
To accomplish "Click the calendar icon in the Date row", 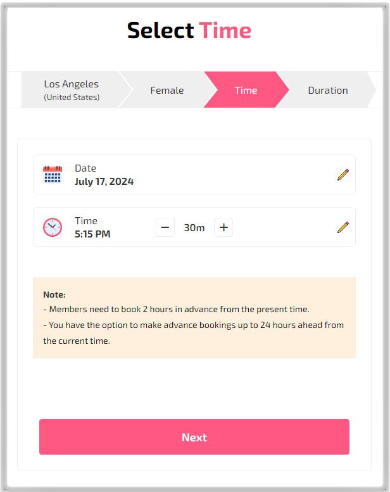I will click(x=53, y=174).
